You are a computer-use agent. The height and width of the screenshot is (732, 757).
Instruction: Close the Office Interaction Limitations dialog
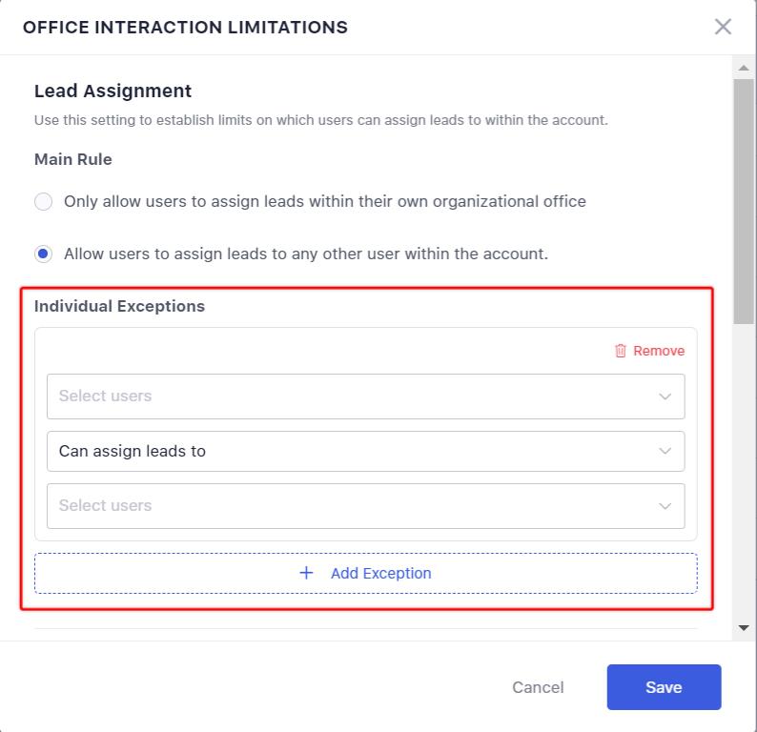click(x=723, y=27)
